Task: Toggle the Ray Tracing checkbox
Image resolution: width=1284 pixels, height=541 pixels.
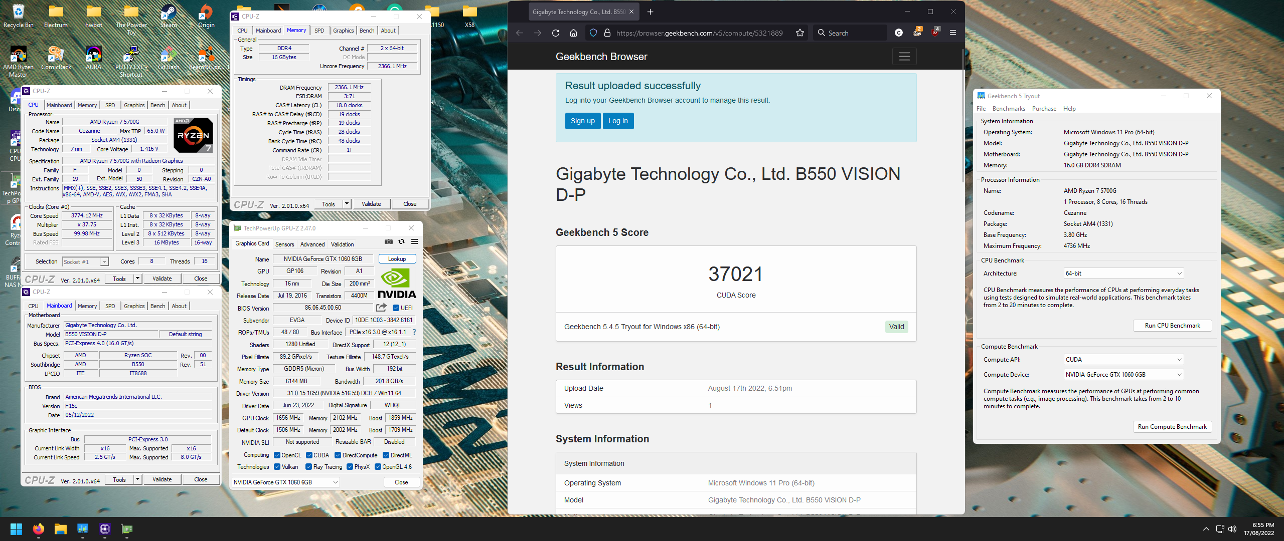Action: [x=309, y=467]
